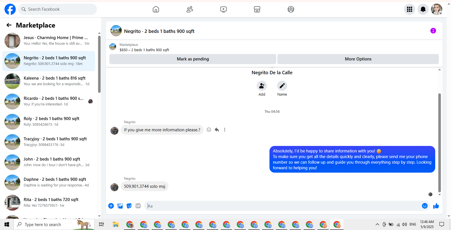Open Tracyjoy 2 beds conversation

coord(48,142)
